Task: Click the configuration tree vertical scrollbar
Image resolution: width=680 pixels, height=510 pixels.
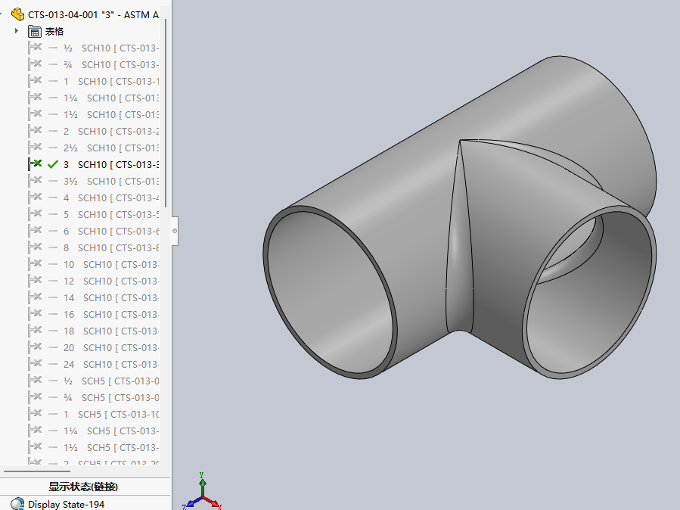Action: pyautogui.click(x=166, y=113)
